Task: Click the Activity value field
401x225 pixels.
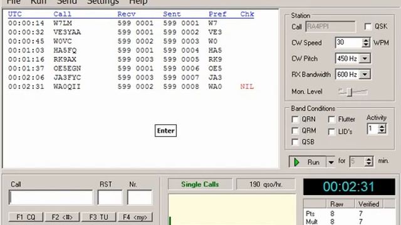Action: 373,129
